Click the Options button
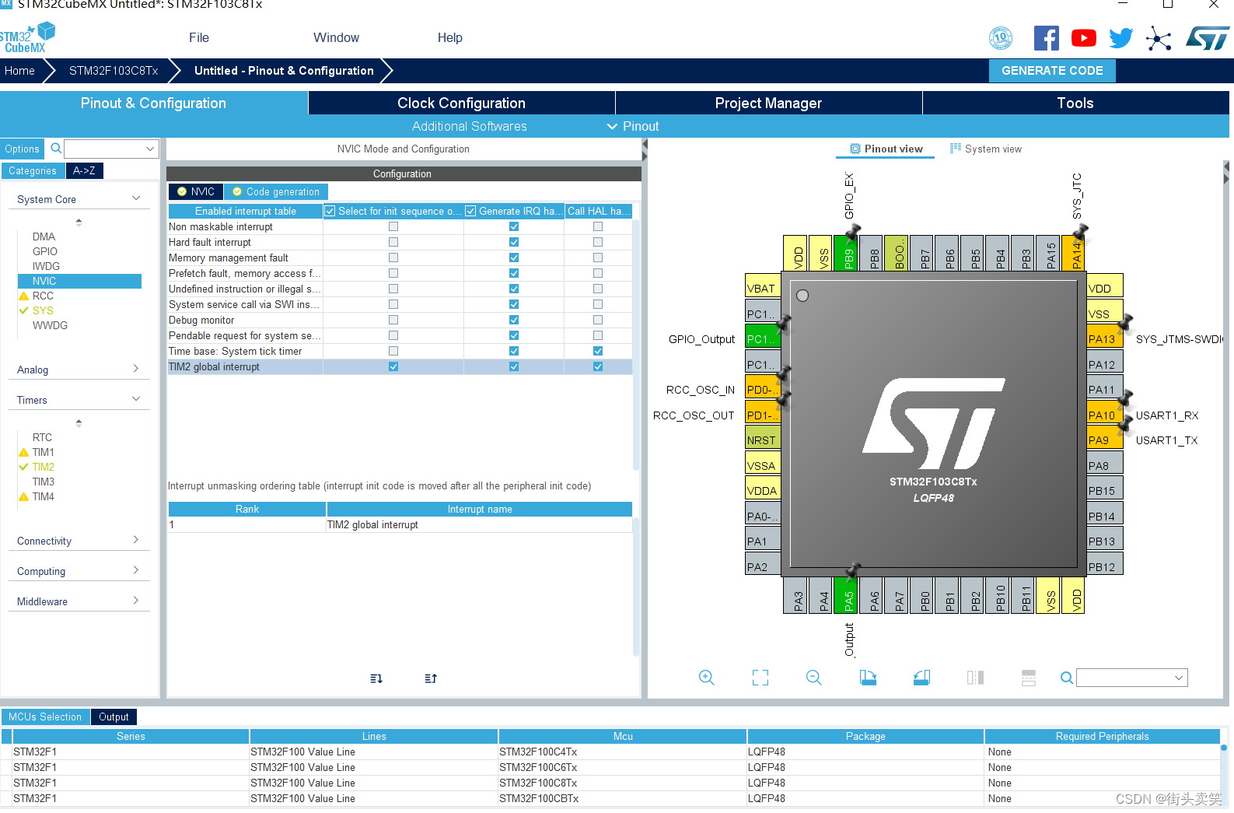Screen dimensions: 1234x813 coord(22,149)
